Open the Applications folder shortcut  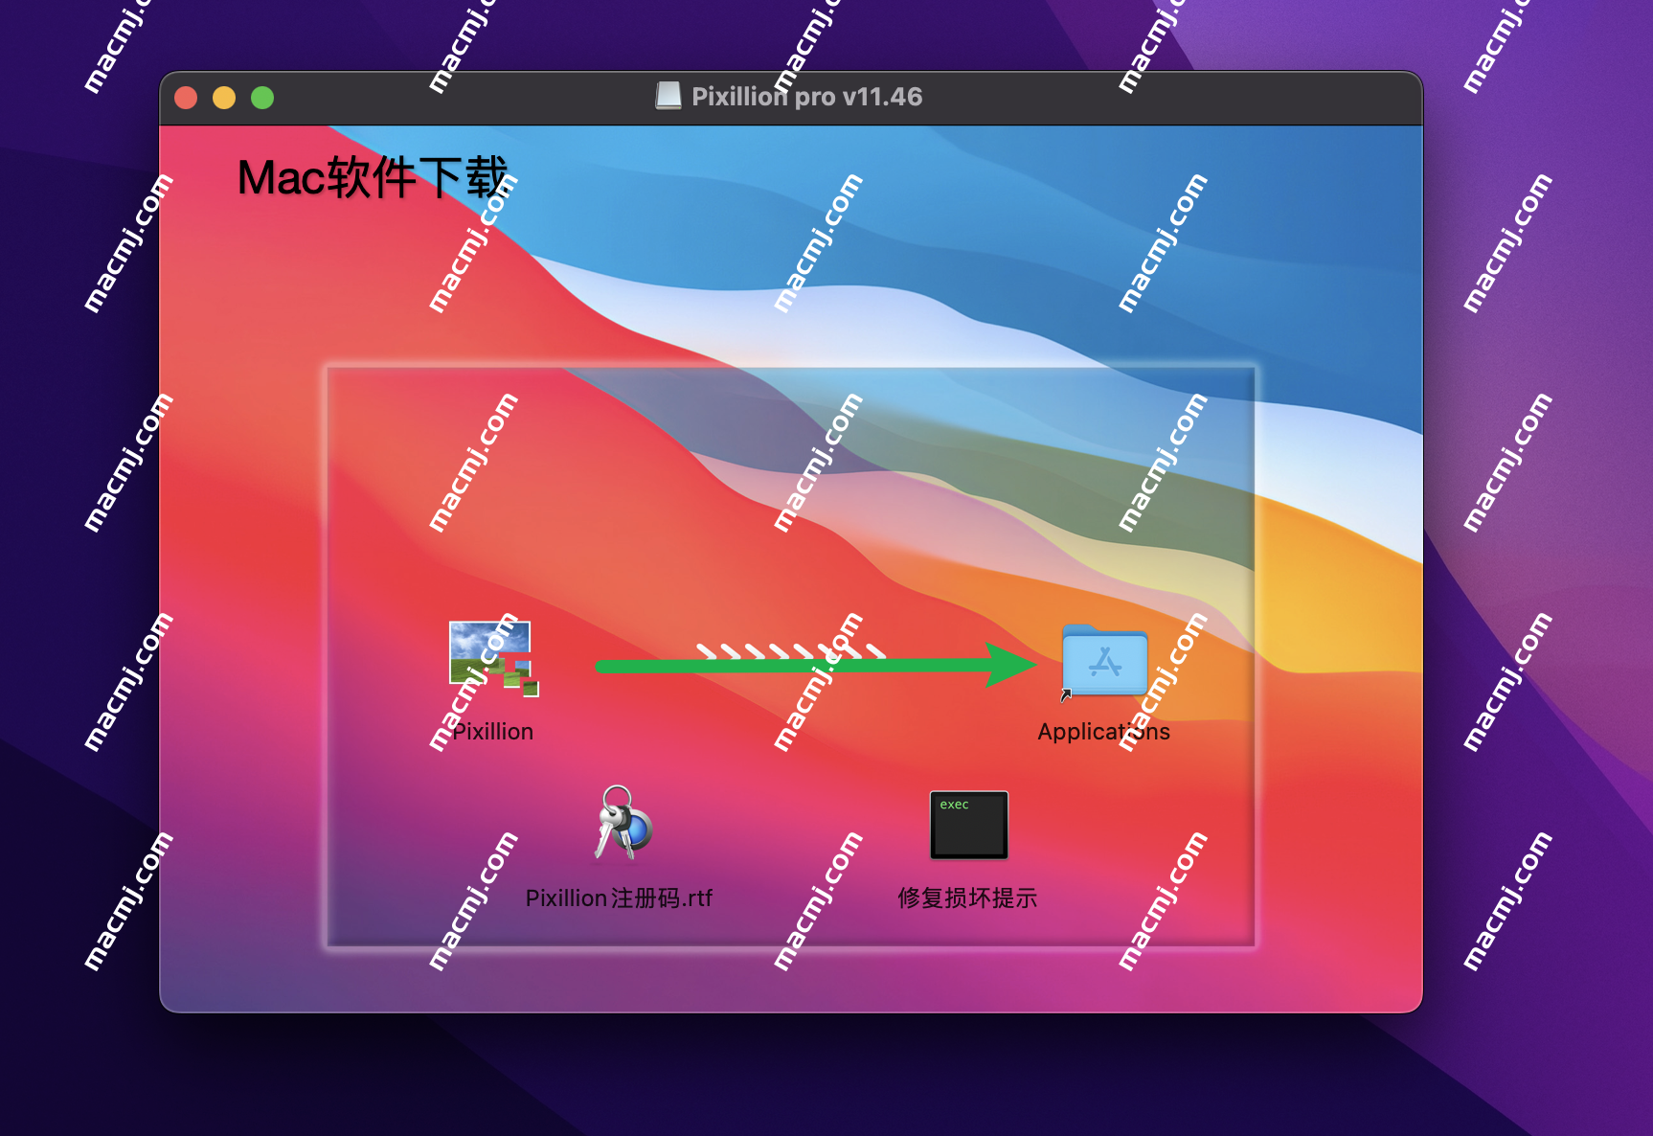pos(1104,661)
